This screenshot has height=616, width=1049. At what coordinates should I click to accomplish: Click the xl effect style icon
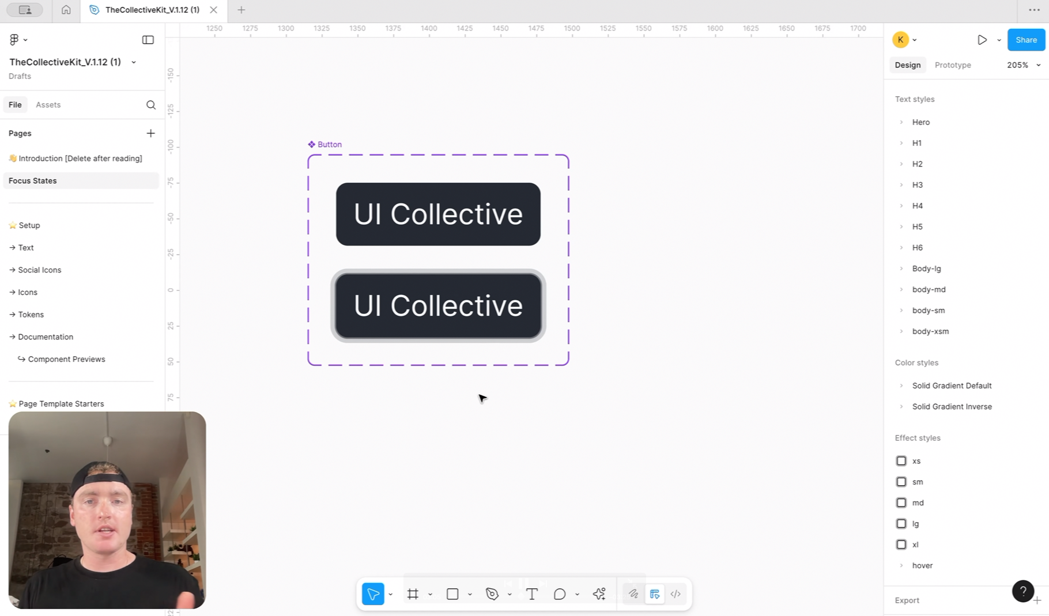[901, 545]
